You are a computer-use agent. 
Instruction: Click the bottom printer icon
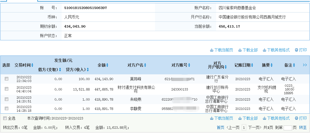(x=296, y=118)
